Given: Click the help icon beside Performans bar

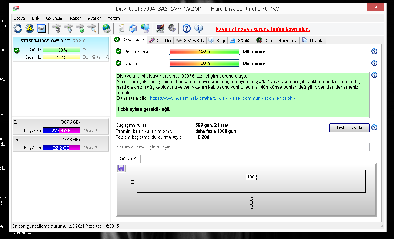Looking at the screenshot, I should (x=374, y=51).
